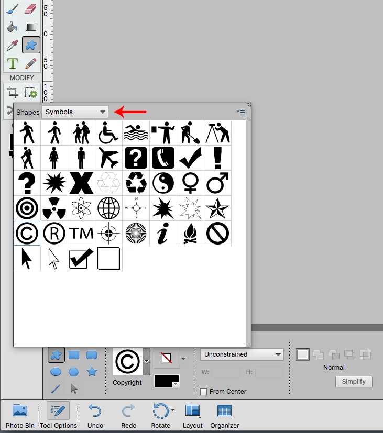Choose the copyright symbol in shape grid

click(x=27, y=233)
